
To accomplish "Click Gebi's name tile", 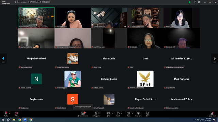I will point(145,59).
